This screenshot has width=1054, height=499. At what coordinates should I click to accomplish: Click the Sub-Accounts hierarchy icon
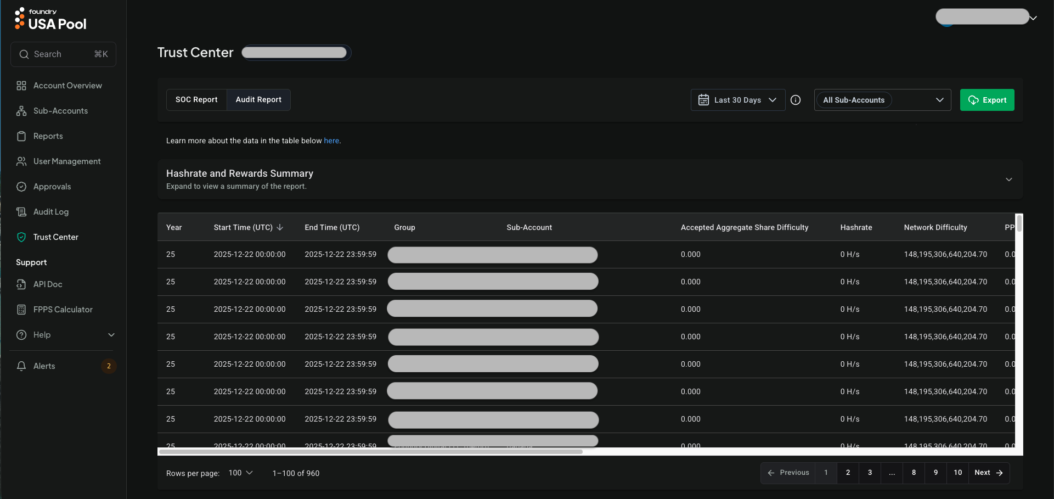(x=21, y=111)
